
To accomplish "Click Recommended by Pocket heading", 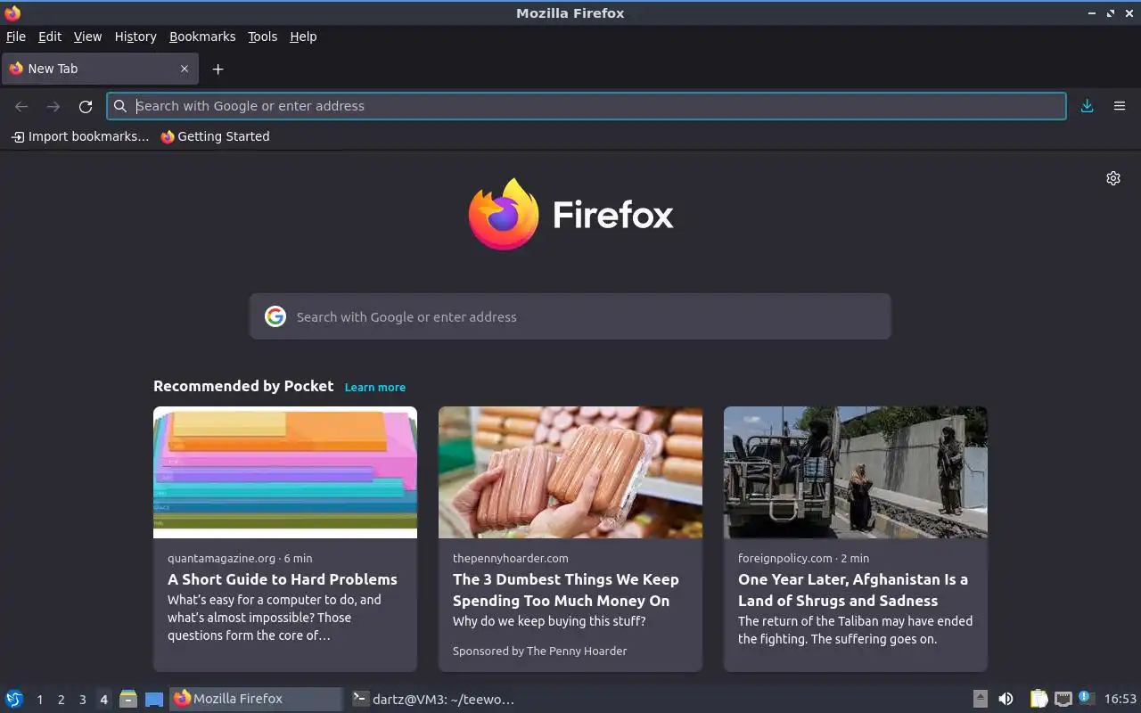I will 243,386.
